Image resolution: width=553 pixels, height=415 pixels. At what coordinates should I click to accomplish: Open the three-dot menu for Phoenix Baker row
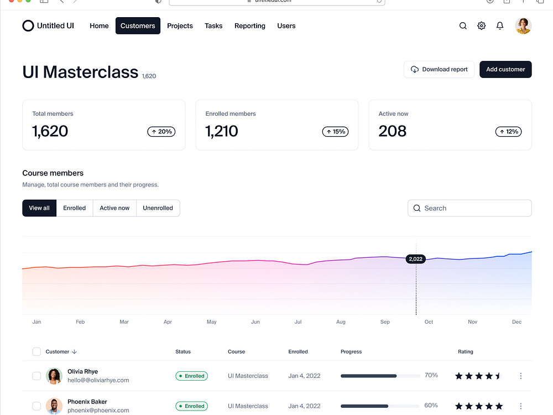[520, 406]
